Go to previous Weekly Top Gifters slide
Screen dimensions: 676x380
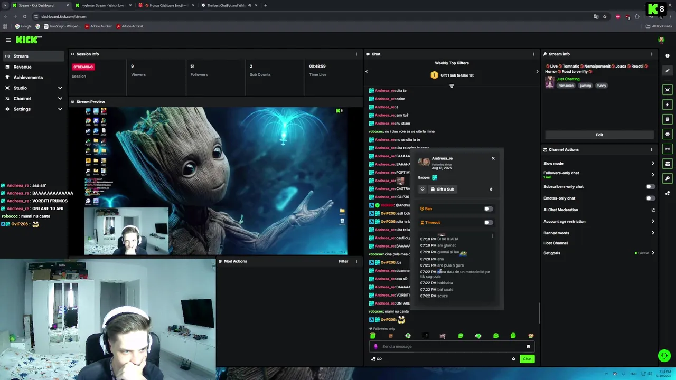(x=367, y=71)
